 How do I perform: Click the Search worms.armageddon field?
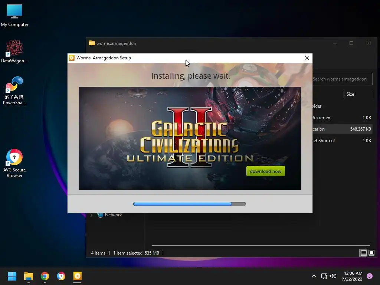click(x=342, y=79)
